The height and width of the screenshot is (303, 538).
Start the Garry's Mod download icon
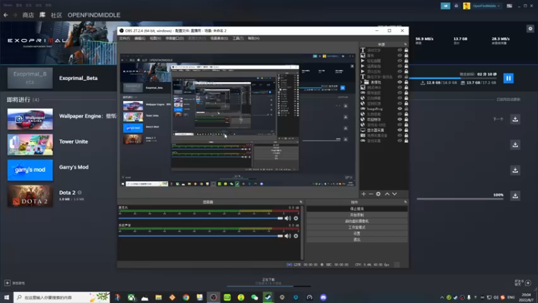tap(515, 170)
